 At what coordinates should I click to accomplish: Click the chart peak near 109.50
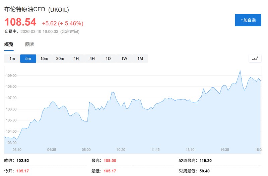pyautogui.click(x=240, y=71)
